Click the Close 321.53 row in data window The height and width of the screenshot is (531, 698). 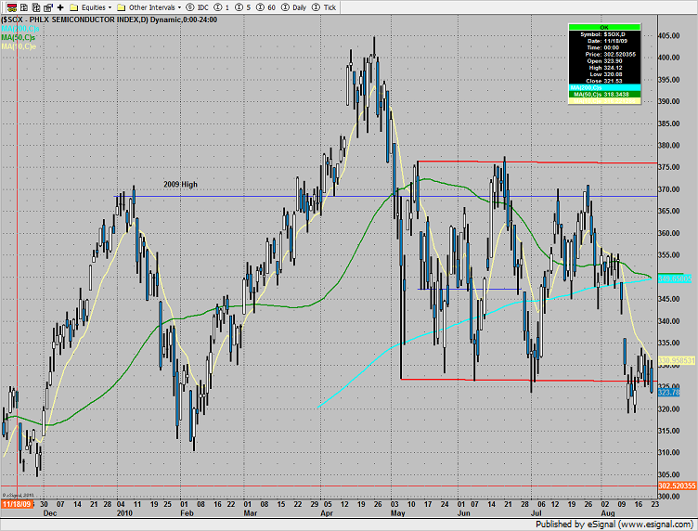tap(604, 81)
